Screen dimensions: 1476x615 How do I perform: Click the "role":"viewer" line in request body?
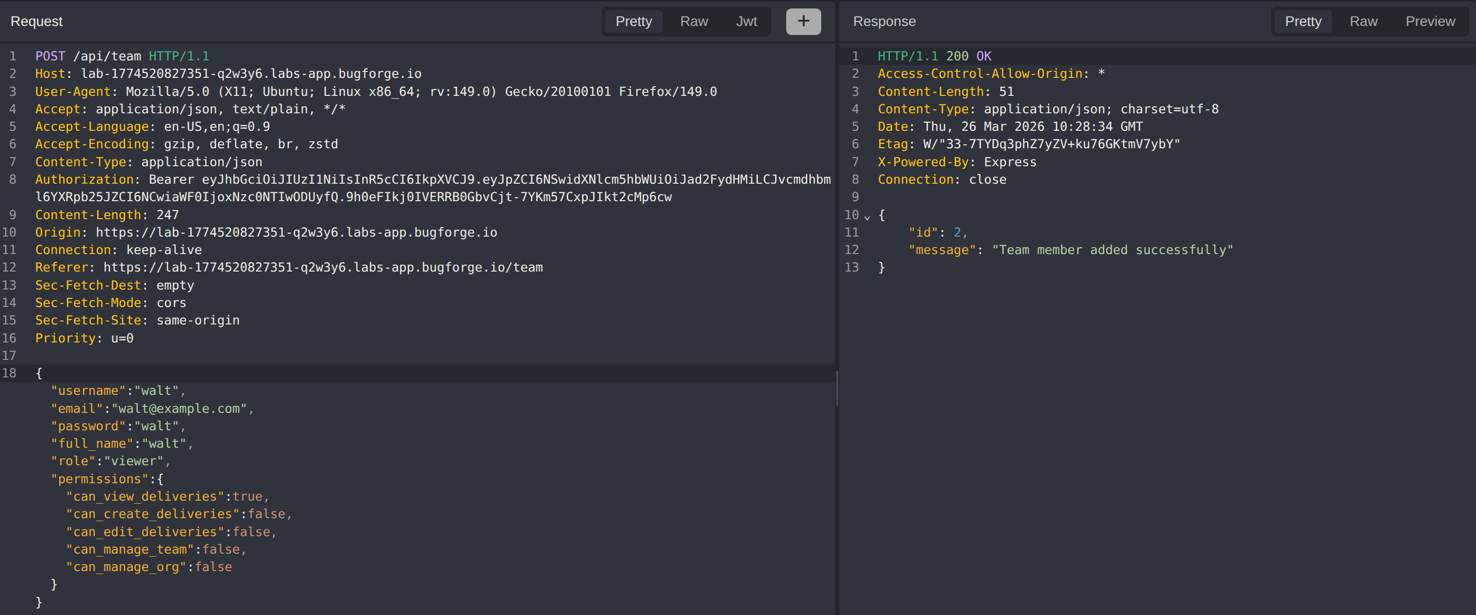tap(110, 461)
